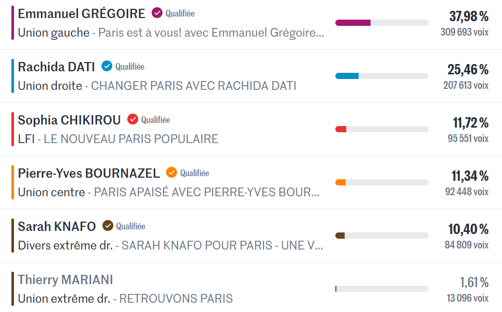Select Sophia CHIKIROU candidate name
Screen dimensions: 502x312
click(69, 120)
